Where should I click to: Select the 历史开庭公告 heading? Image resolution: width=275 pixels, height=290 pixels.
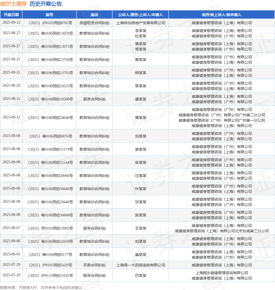pyautogui.click(x=46, y=4)
